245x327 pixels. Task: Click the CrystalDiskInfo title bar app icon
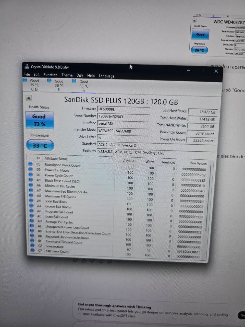pyautogui.click(x=27, y=67)
